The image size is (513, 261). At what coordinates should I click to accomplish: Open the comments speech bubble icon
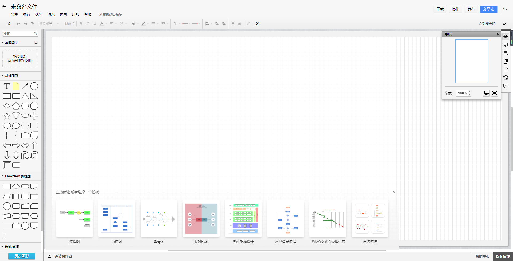[x=506, y=86]
